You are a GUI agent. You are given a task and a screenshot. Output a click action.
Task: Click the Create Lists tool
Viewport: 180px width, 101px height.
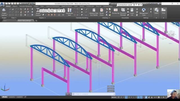point(132,12)
